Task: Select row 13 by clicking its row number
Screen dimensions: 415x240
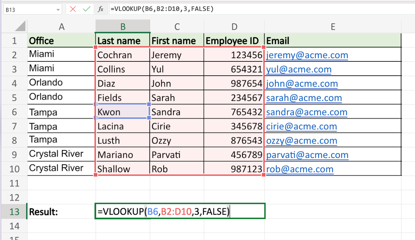Action: point(14,211)
